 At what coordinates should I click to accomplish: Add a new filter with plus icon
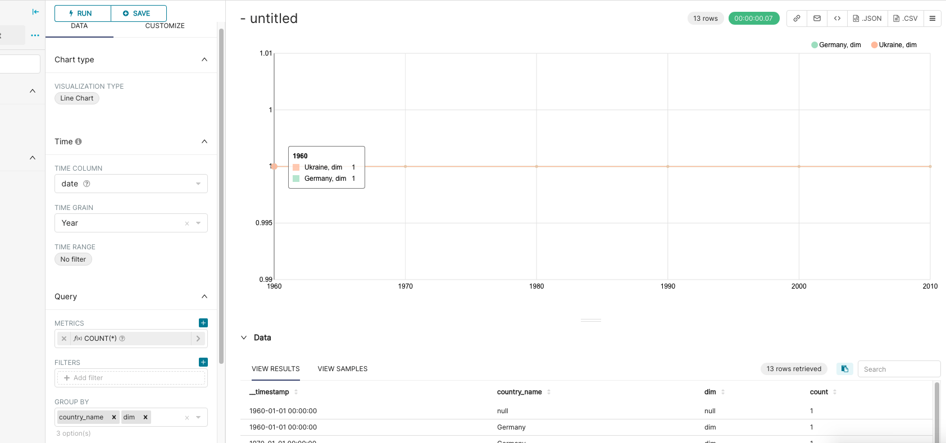[203, 362]
